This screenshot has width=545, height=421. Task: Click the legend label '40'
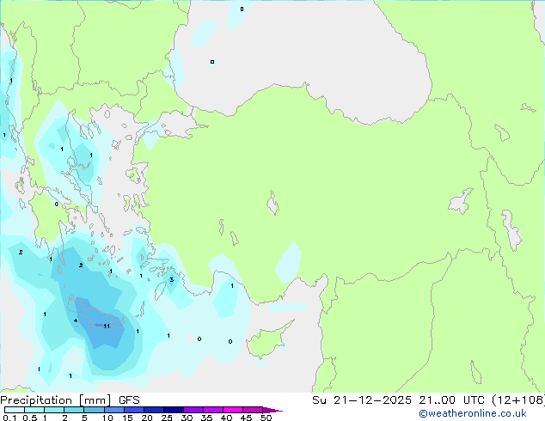pos(226,418)
